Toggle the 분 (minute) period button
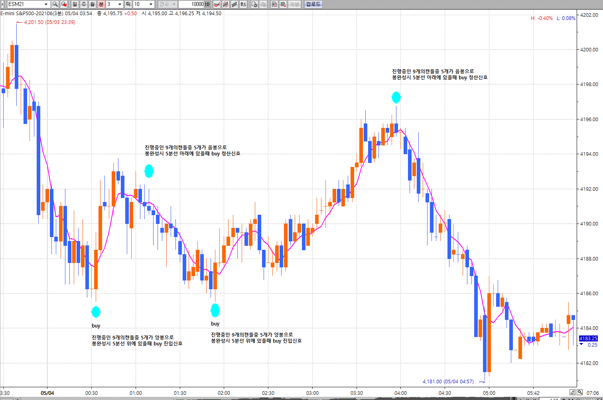 pos(101,4)
